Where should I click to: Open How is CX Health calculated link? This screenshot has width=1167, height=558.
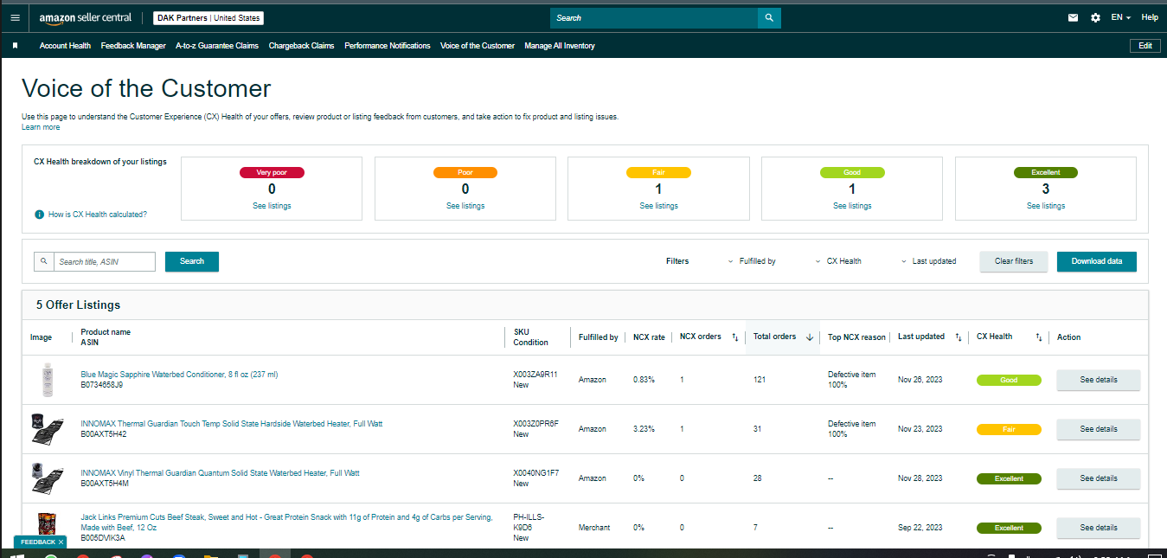(x=98, y=214)
